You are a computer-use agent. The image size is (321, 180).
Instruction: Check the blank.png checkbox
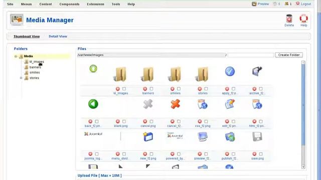pyautogui.click(x=124, y=121)
